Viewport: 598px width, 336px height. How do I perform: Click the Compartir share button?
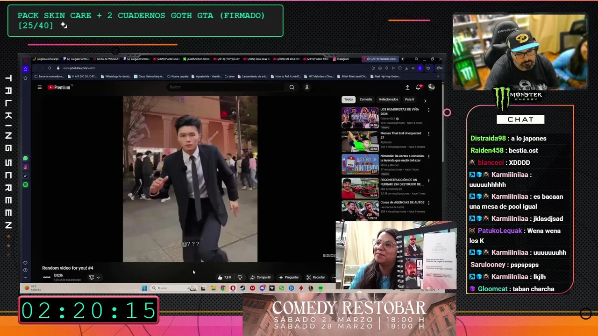pyautogui.click(x=261, y=277)
